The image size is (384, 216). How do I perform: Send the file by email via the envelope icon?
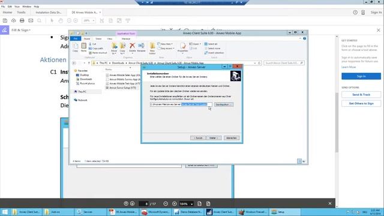tap(31, 20)
